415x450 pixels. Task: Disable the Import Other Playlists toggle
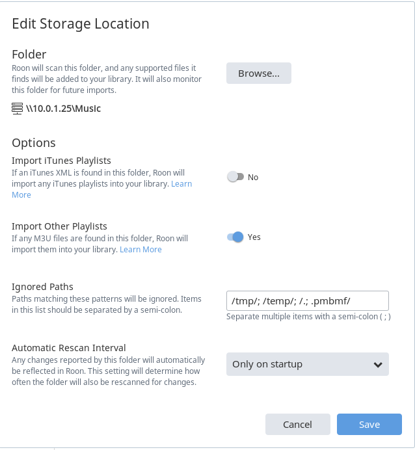click(235, 237)
